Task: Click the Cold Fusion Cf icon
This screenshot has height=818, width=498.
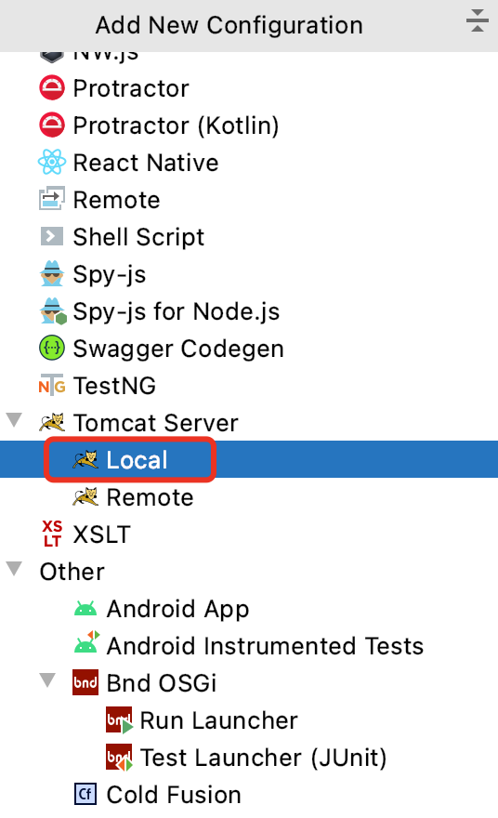Action: (x=85, y=795)
